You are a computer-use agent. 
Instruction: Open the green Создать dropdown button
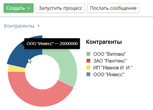pos(18,8)
